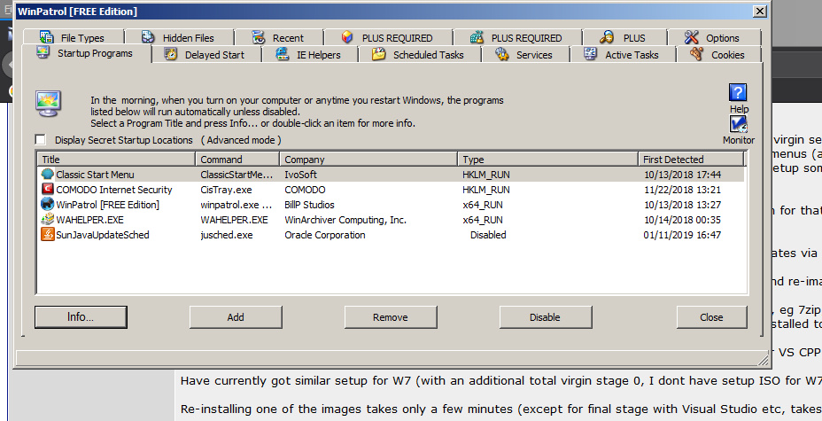822x421 pixels.
Task: Sort list by Type column header
Action: (x=547, y=160)
